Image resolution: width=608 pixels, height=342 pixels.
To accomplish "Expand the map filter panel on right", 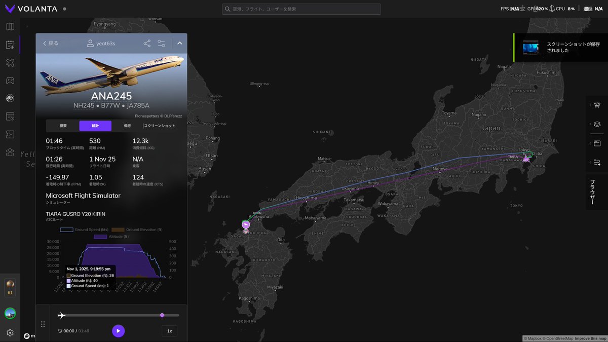I will [x=597, y=105].
